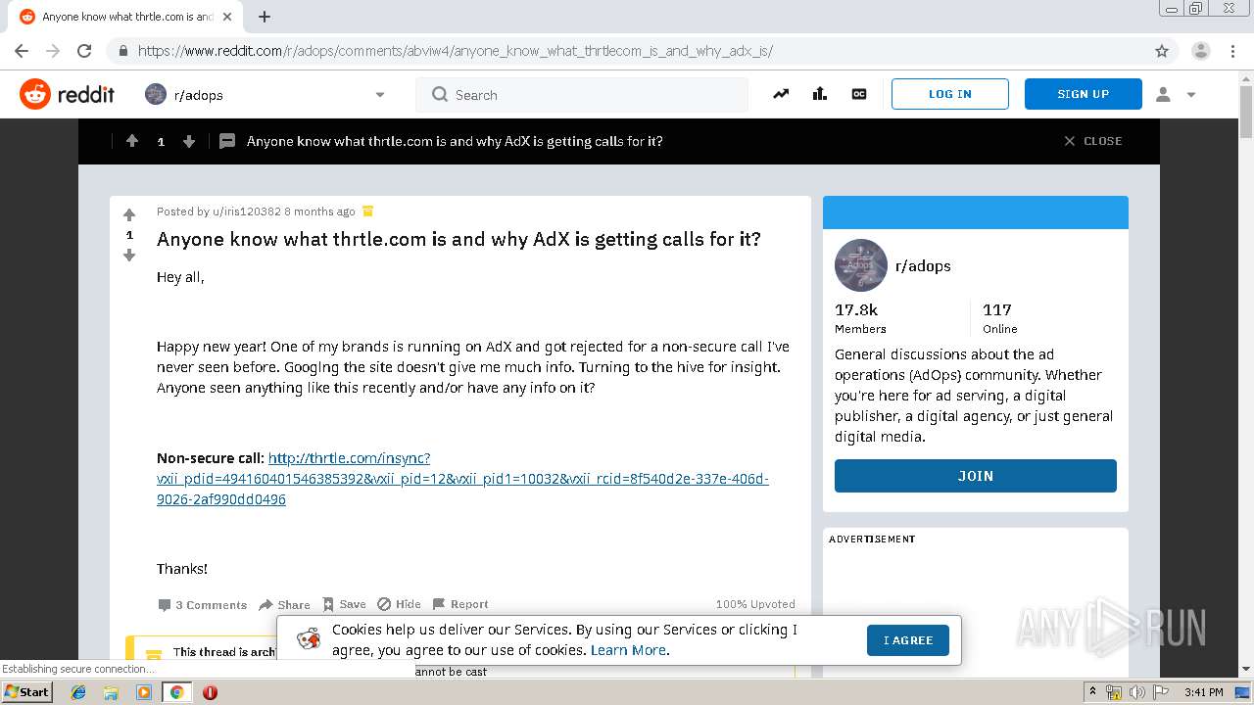1254x705 pixels.
Task: Close the post overlay with CLOSE
Action: 1093,141
